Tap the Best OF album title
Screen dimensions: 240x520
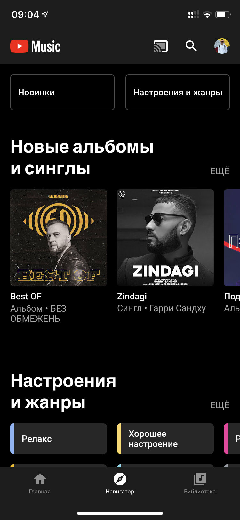pos(26,297)
